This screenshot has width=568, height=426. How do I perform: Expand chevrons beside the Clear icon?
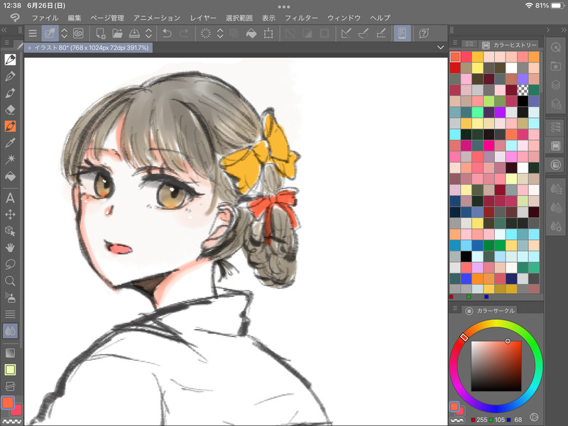220,33
